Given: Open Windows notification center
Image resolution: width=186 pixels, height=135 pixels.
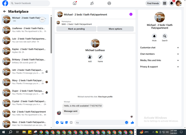Looking at the screenshot, I should pyautogui.click(x=181, y=132).
